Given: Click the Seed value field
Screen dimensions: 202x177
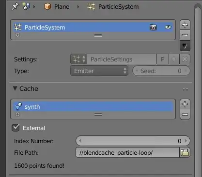Looking at the screenshot, I should (161, 71).
